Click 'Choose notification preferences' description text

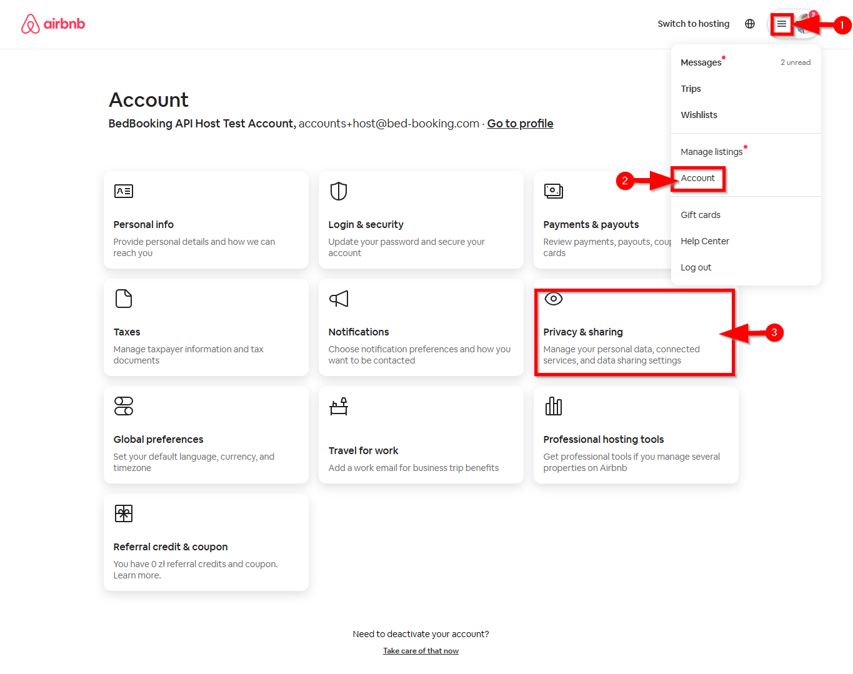pyautogui.click(x=419, y=355)
